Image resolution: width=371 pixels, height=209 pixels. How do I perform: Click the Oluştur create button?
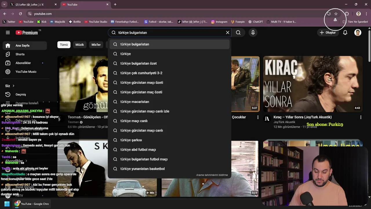pyautogui.click(x=328, y=33)
